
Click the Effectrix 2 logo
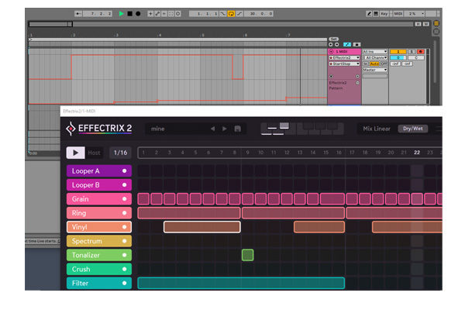coord(99,129)
